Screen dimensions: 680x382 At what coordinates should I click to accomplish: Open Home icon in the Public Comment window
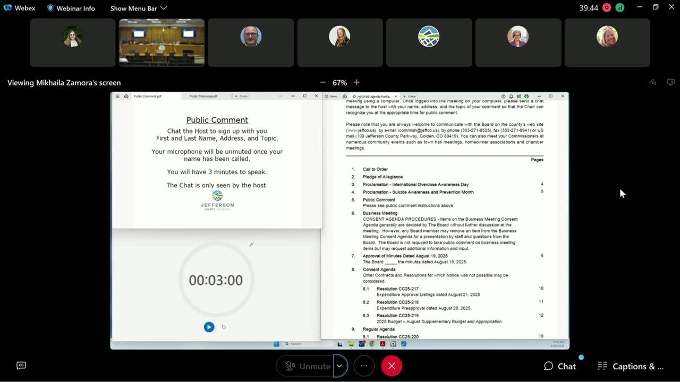126,97
